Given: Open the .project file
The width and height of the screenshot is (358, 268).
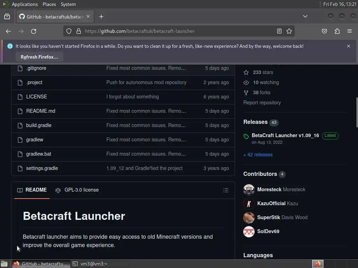Looking at the screenshot, I should pyautogui.click(x=34, y=82).
